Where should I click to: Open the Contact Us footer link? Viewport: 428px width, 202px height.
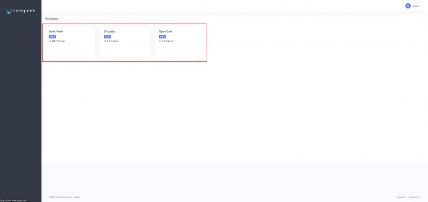pos(414,197)
